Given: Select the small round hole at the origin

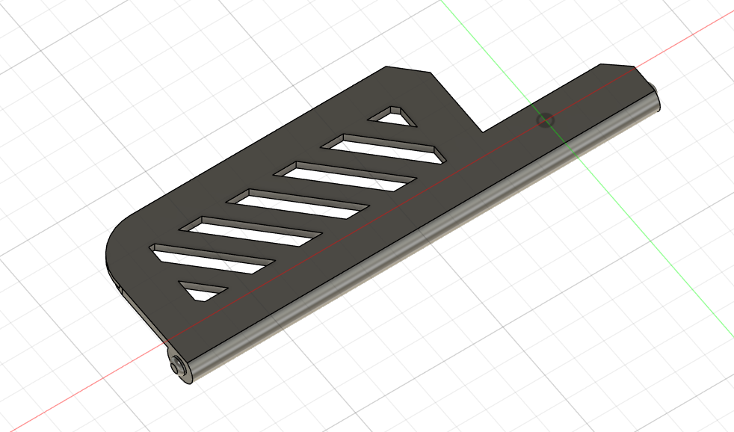Looking at the screenshot, I should (x=546, y=120).
